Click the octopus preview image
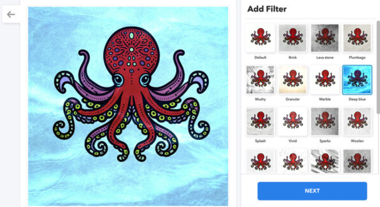This screenshot has width=380, height=207. 128,106
